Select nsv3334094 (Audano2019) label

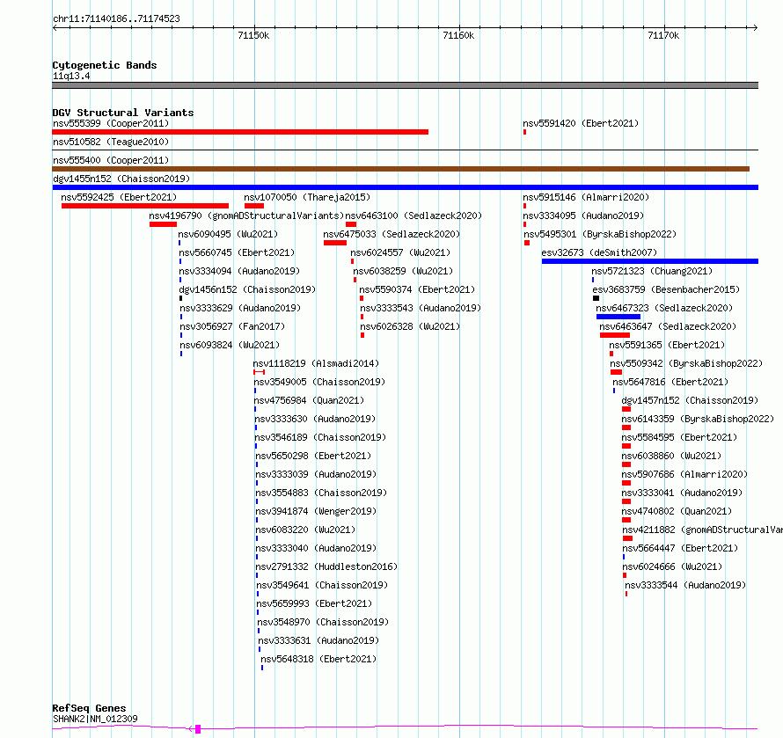click(x=239, y=271)
